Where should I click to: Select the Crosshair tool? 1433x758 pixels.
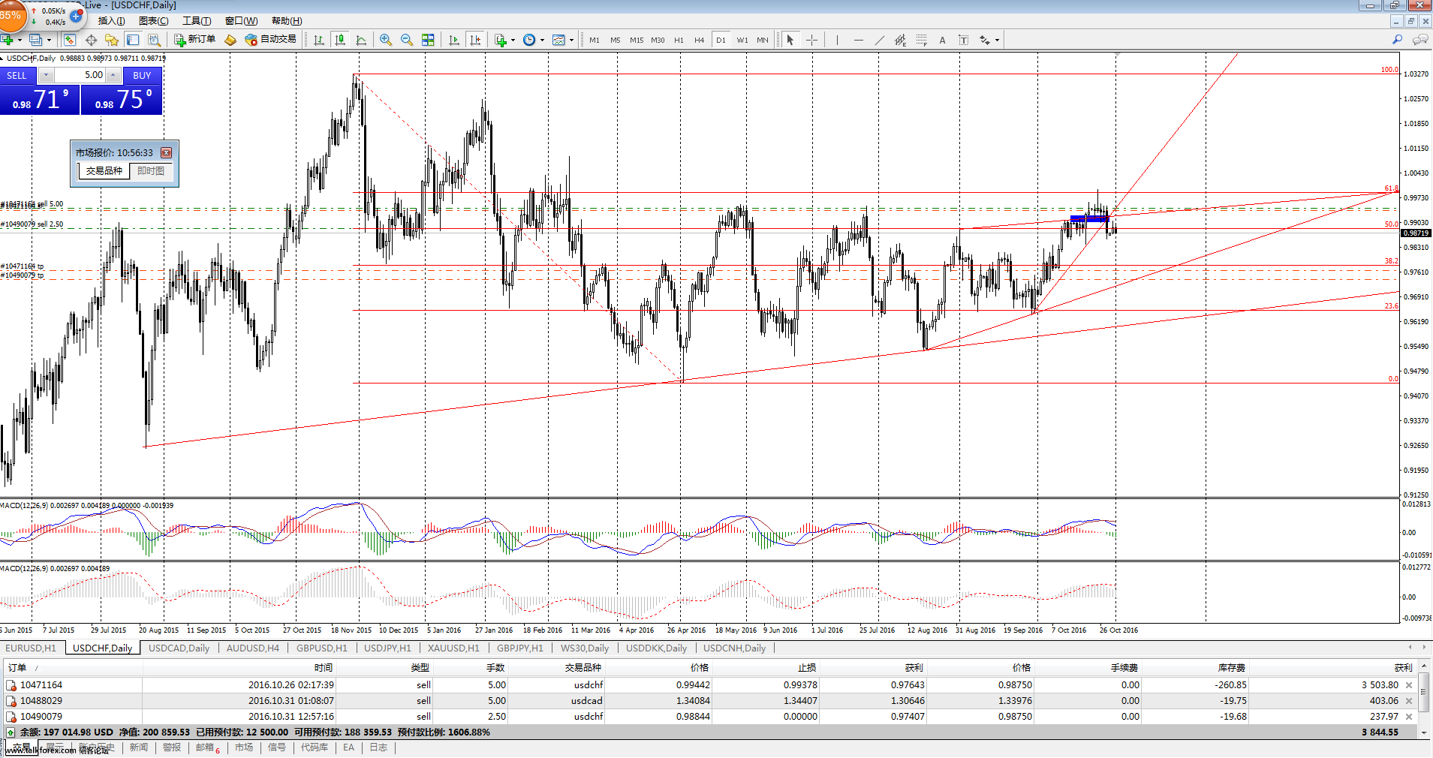[x=811, y=40]
